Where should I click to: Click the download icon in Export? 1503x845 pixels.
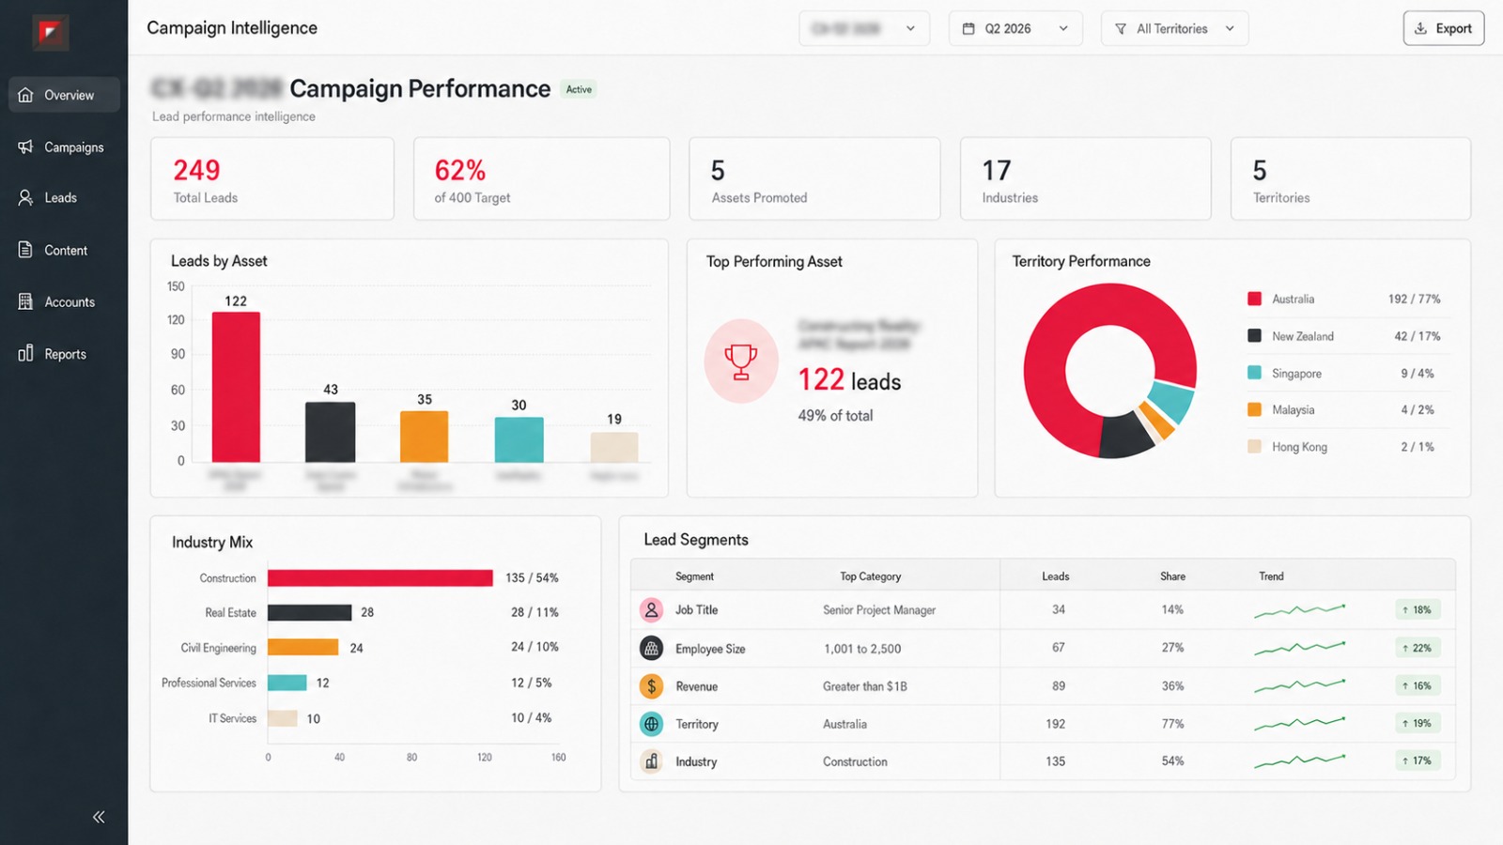(1421, 28)
